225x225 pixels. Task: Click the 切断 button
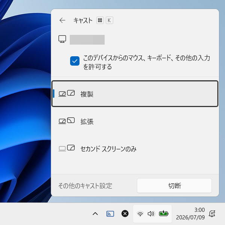[174, 186]
